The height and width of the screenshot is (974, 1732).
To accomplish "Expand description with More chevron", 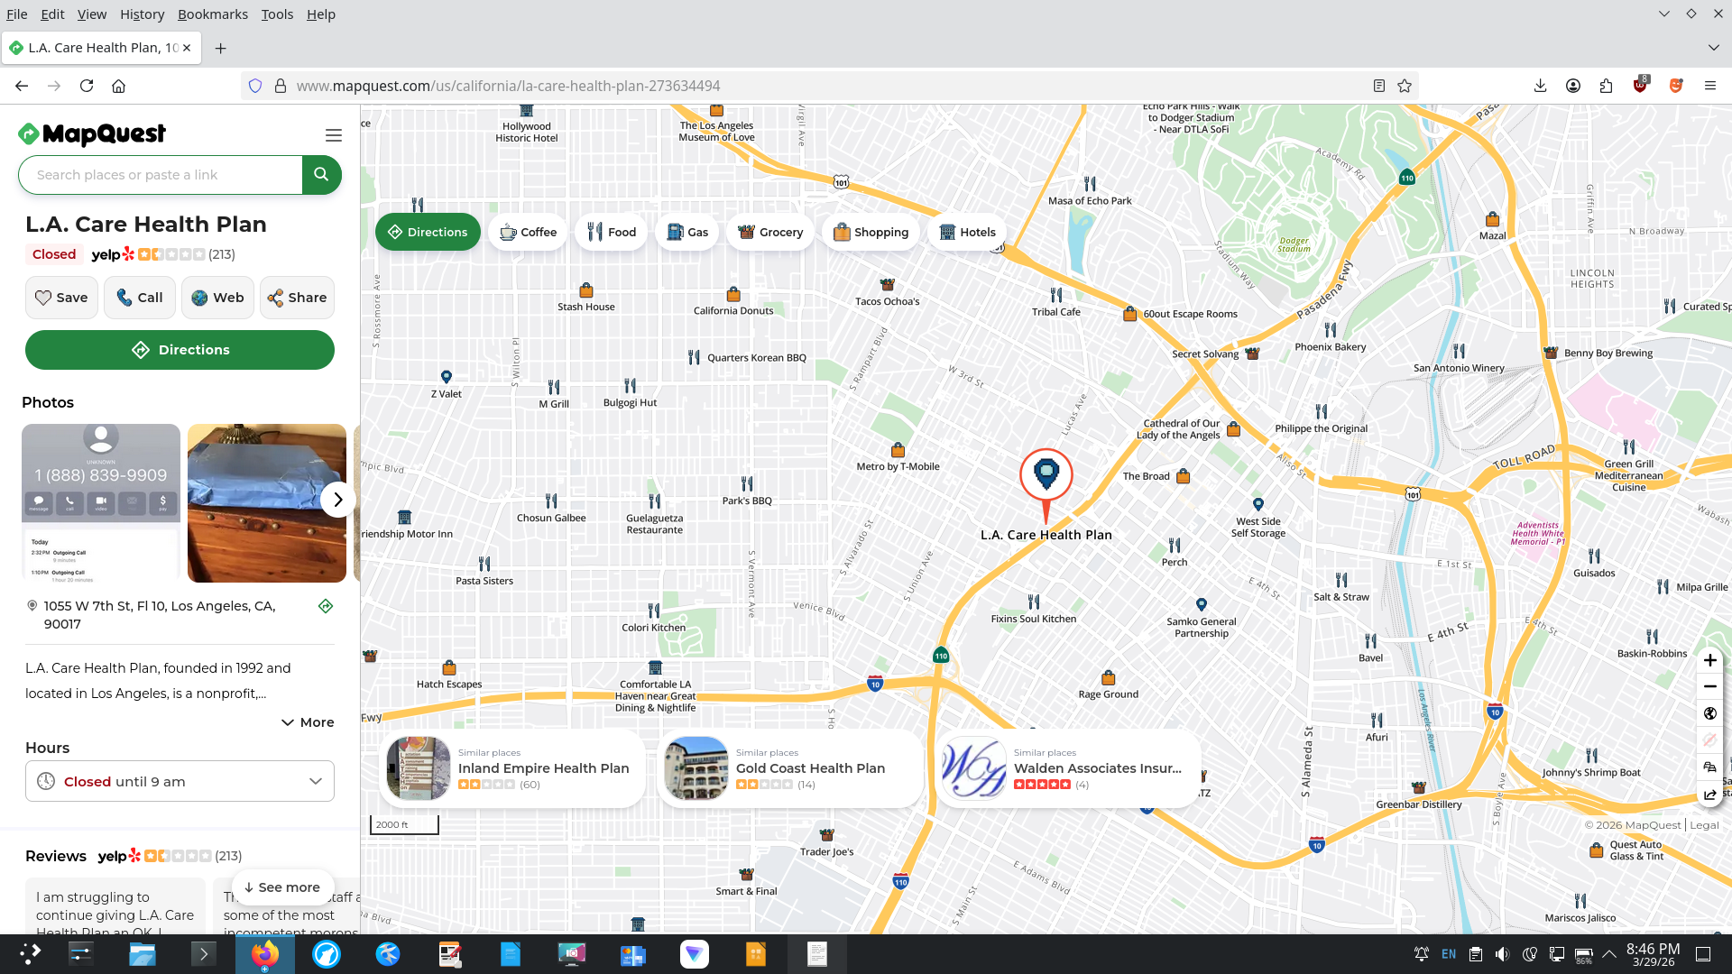I will coord(308,722).
